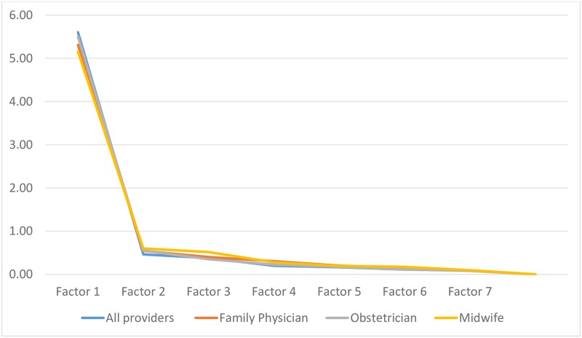Select the Factor 6 axis label
This screenshot has height=338, width=582.
click(x=404, y=291)
